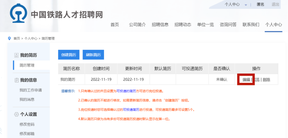This screenshot has height=138, width=288.
Task: Click the 我的简历 sidebar section icon
Action: pyautogui.click(x=16, y=55)
